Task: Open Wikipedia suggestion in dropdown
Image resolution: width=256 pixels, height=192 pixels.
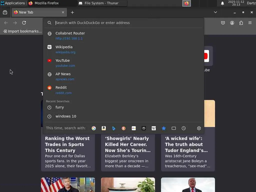Action: point(123,49)
